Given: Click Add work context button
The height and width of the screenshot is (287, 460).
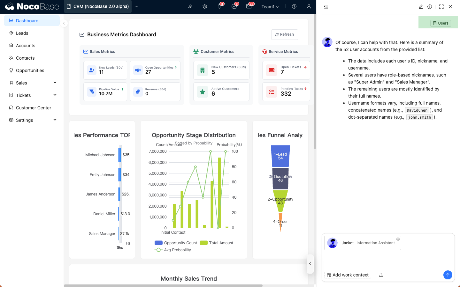Looking at the screenshot, I should coord(348,275).
